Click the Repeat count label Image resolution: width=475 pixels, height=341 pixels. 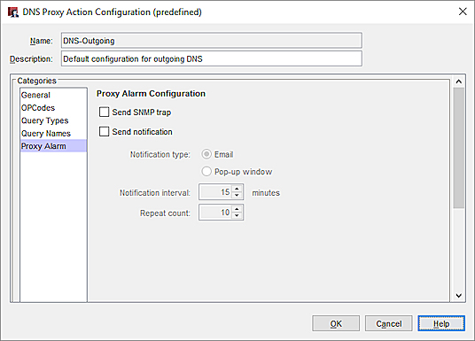pyautogui.click(x=165, y=213)
